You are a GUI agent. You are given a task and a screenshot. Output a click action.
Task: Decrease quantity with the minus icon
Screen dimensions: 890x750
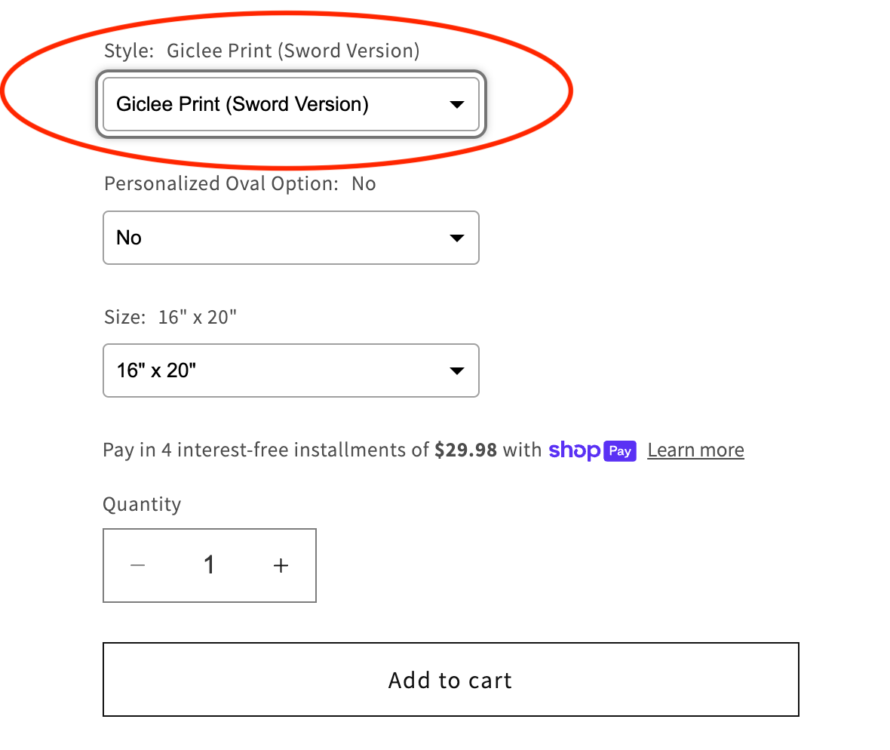137,565
